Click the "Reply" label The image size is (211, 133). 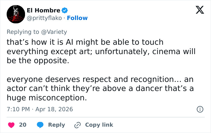(x=56, y=125)
